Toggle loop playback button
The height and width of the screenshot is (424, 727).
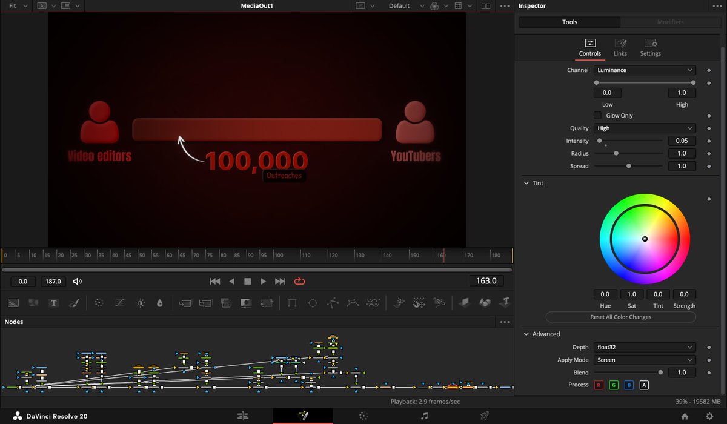[x=299, y=281]
